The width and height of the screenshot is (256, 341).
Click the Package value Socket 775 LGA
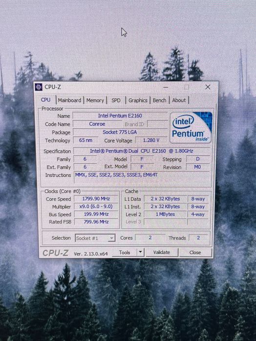[x=120, y=132]
